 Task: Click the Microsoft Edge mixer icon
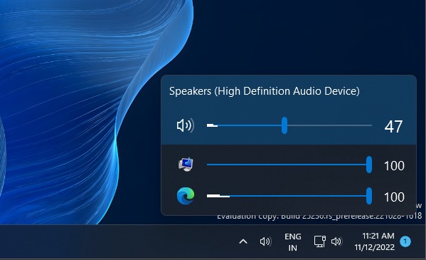[186, 196]
